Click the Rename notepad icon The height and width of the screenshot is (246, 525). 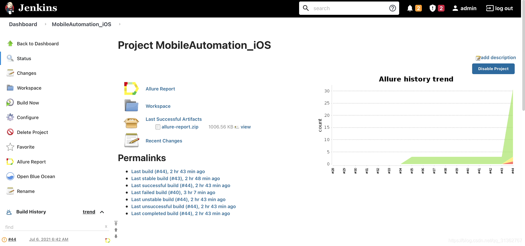pos(10,191)
